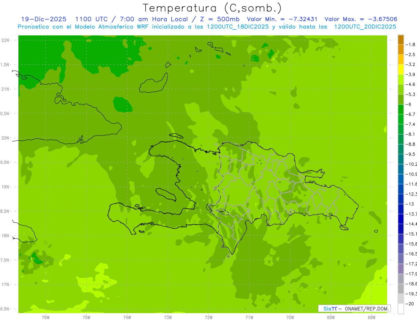Click the 'Valor Max. = -3.67506' text
417x322 pixels.
click(x=361, y=19)
